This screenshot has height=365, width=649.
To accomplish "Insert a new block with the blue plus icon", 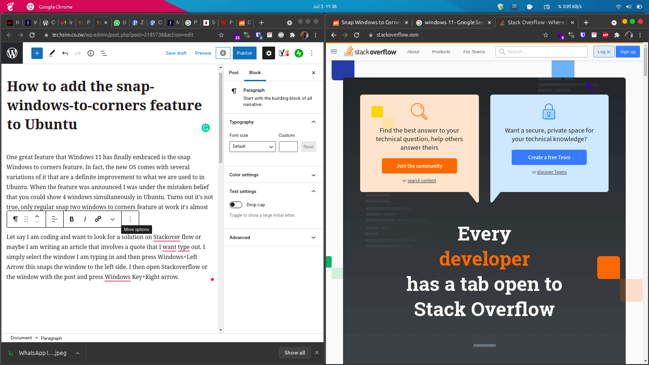I will click(37, 53).
